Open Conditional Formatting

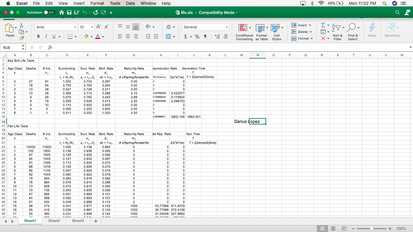pyautogui.click(x=244, y=32)
